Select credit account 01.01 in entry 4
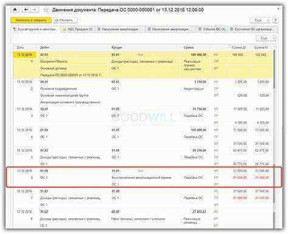This screenshot has height=234, width=288. [x=115, y=130]
